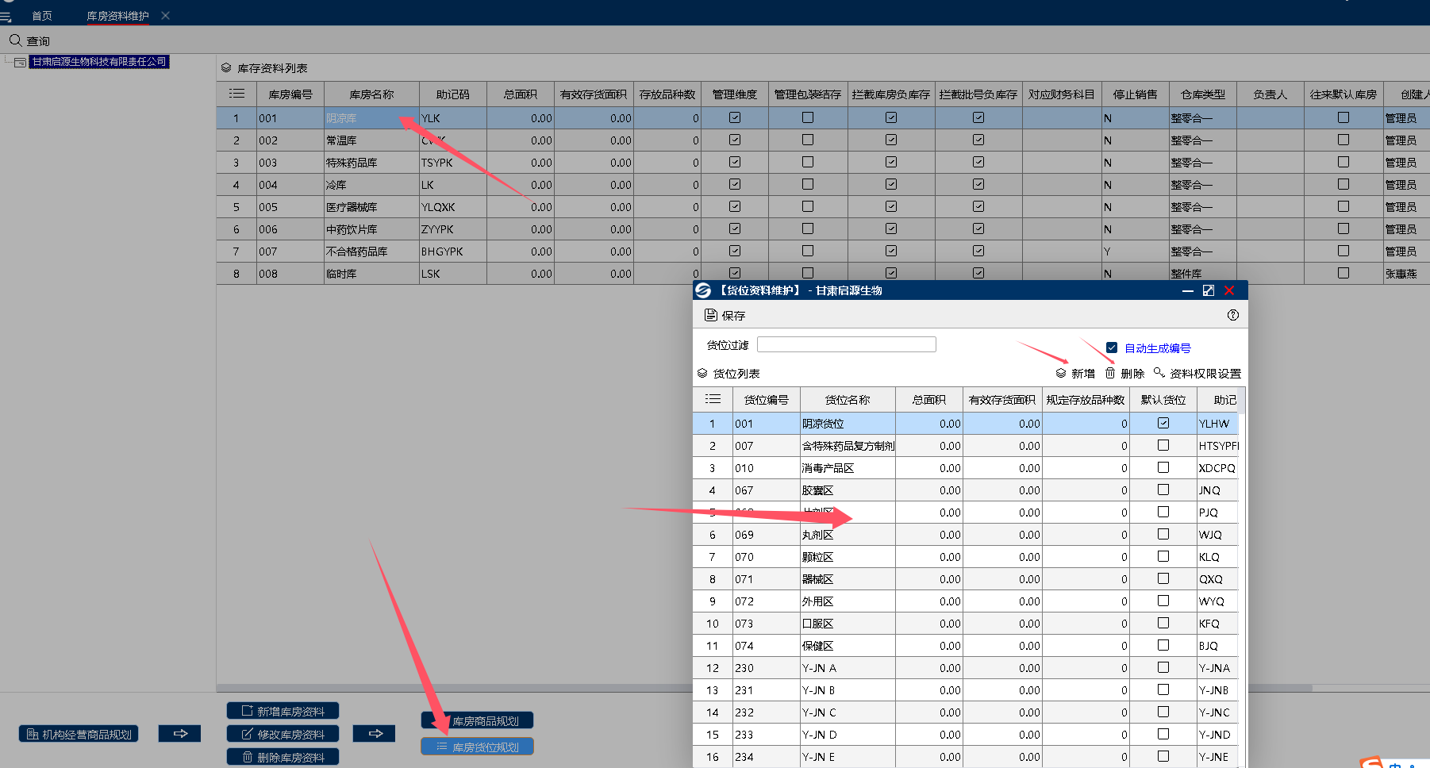Select Y-JN A 货位 row
The image size is (1430, 768).
[x=965, y=668]
